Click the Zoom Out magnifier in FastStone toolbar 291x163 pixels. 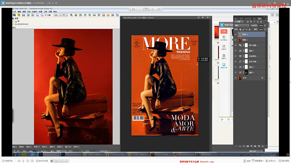[x=42, y=15]
